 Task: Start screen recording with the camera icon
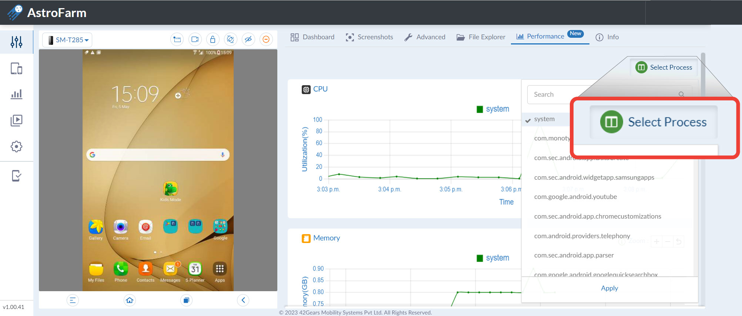point(195,39)
